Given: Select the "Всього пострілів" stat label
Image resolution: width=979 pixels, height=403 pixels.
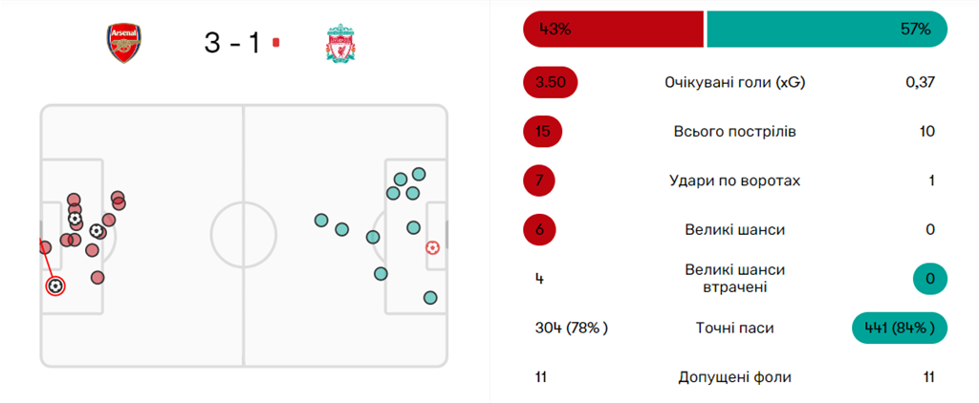Looking at the screenshot, I should pos(734,132).
